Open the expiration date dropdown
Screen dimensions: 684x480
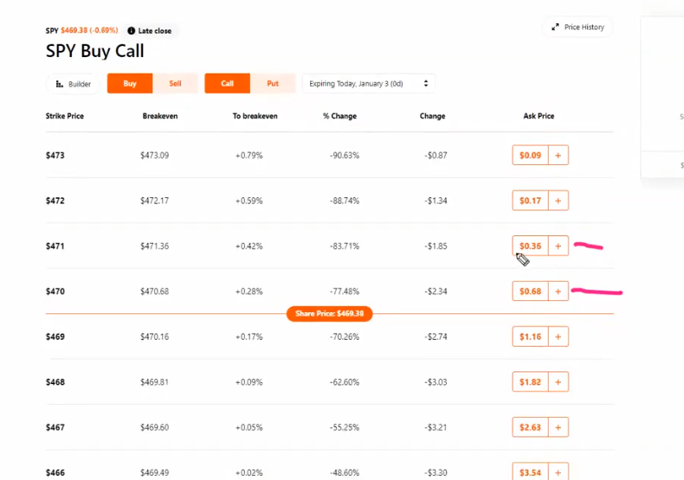368,84
